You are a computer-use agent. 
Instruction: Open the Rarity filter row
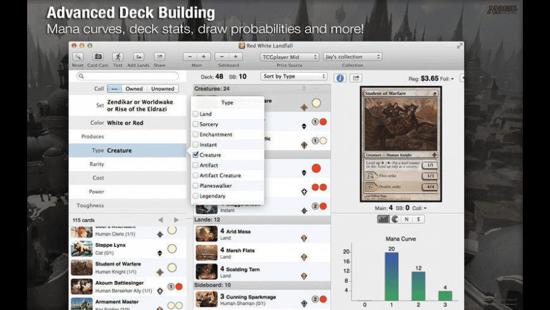(128, 164)
